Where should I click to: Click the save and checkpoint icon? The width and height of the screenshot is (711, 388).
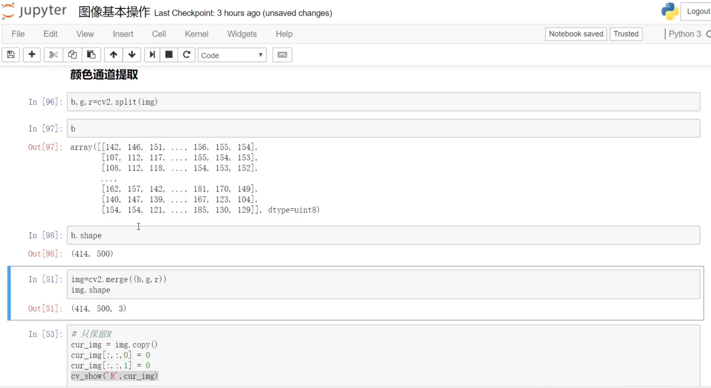[11, 55]
